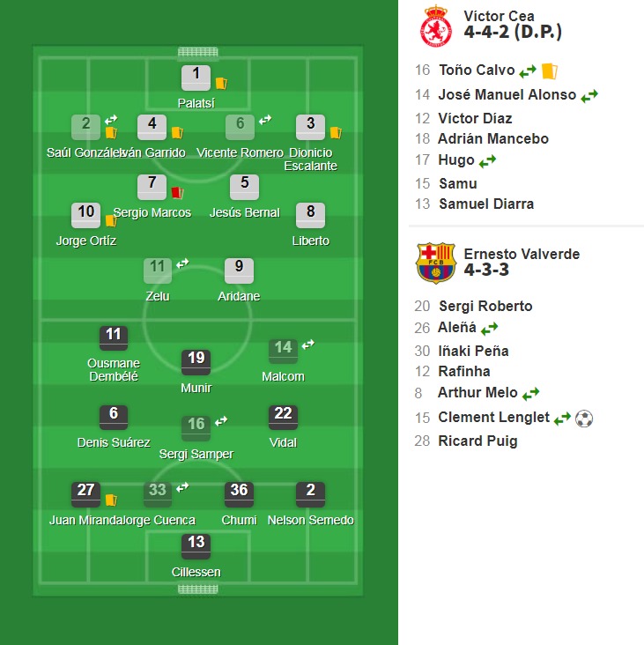Select Aridane's number 9 shirt

coord(239,271)
